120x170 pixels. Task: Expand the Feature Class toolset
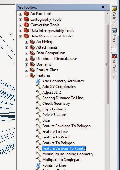pos(26,70)
